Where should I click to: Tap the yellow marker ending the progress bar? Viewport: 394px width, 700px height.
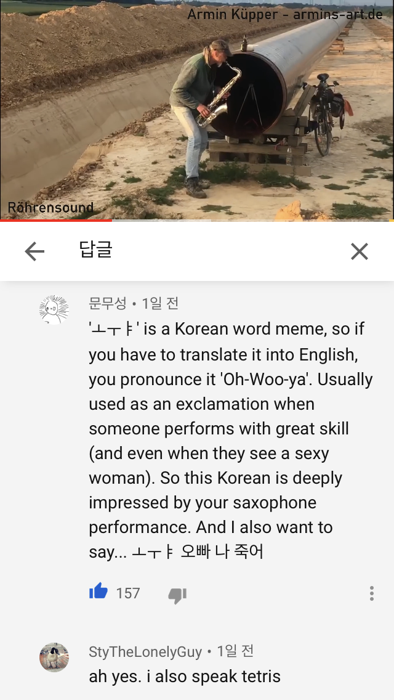(x=392, y=221)
